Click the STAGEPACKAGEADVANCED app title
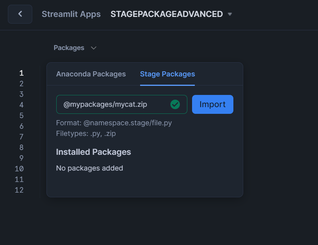Screen dimensions: 318x245 [x=166, y=14]
